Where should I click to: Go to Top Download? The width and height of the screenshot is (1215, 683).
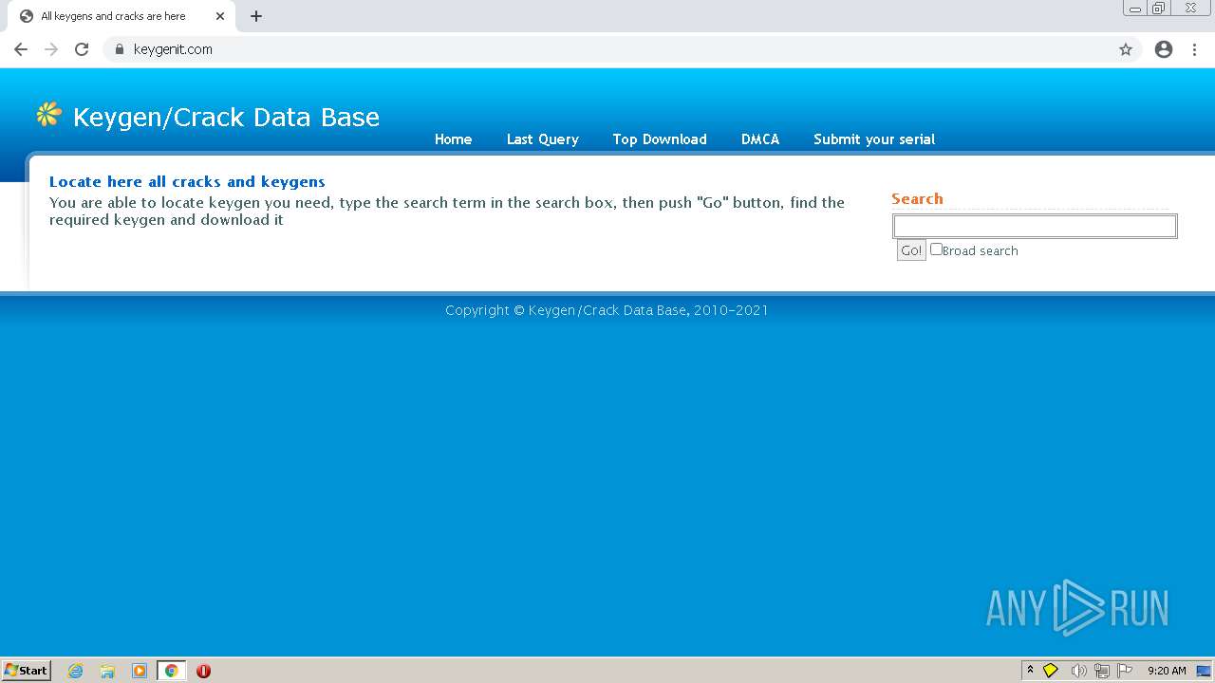(660, 139)
